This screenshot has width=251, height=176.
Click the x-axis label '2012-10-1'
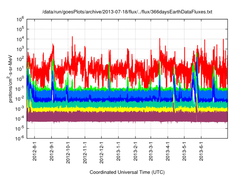point(68,153)
